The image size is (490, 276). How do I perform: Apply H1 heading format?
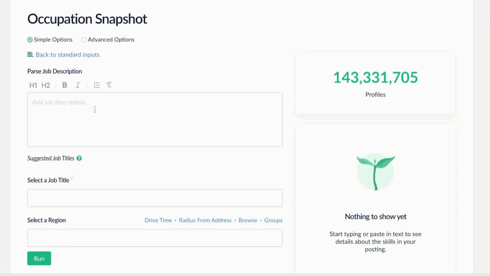tap(33, 85)
